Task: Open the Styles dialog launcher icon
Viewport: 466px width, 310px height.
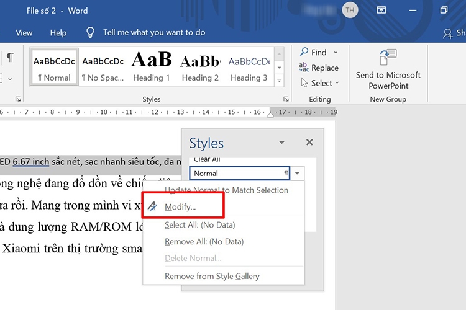Action: [286, 99]
